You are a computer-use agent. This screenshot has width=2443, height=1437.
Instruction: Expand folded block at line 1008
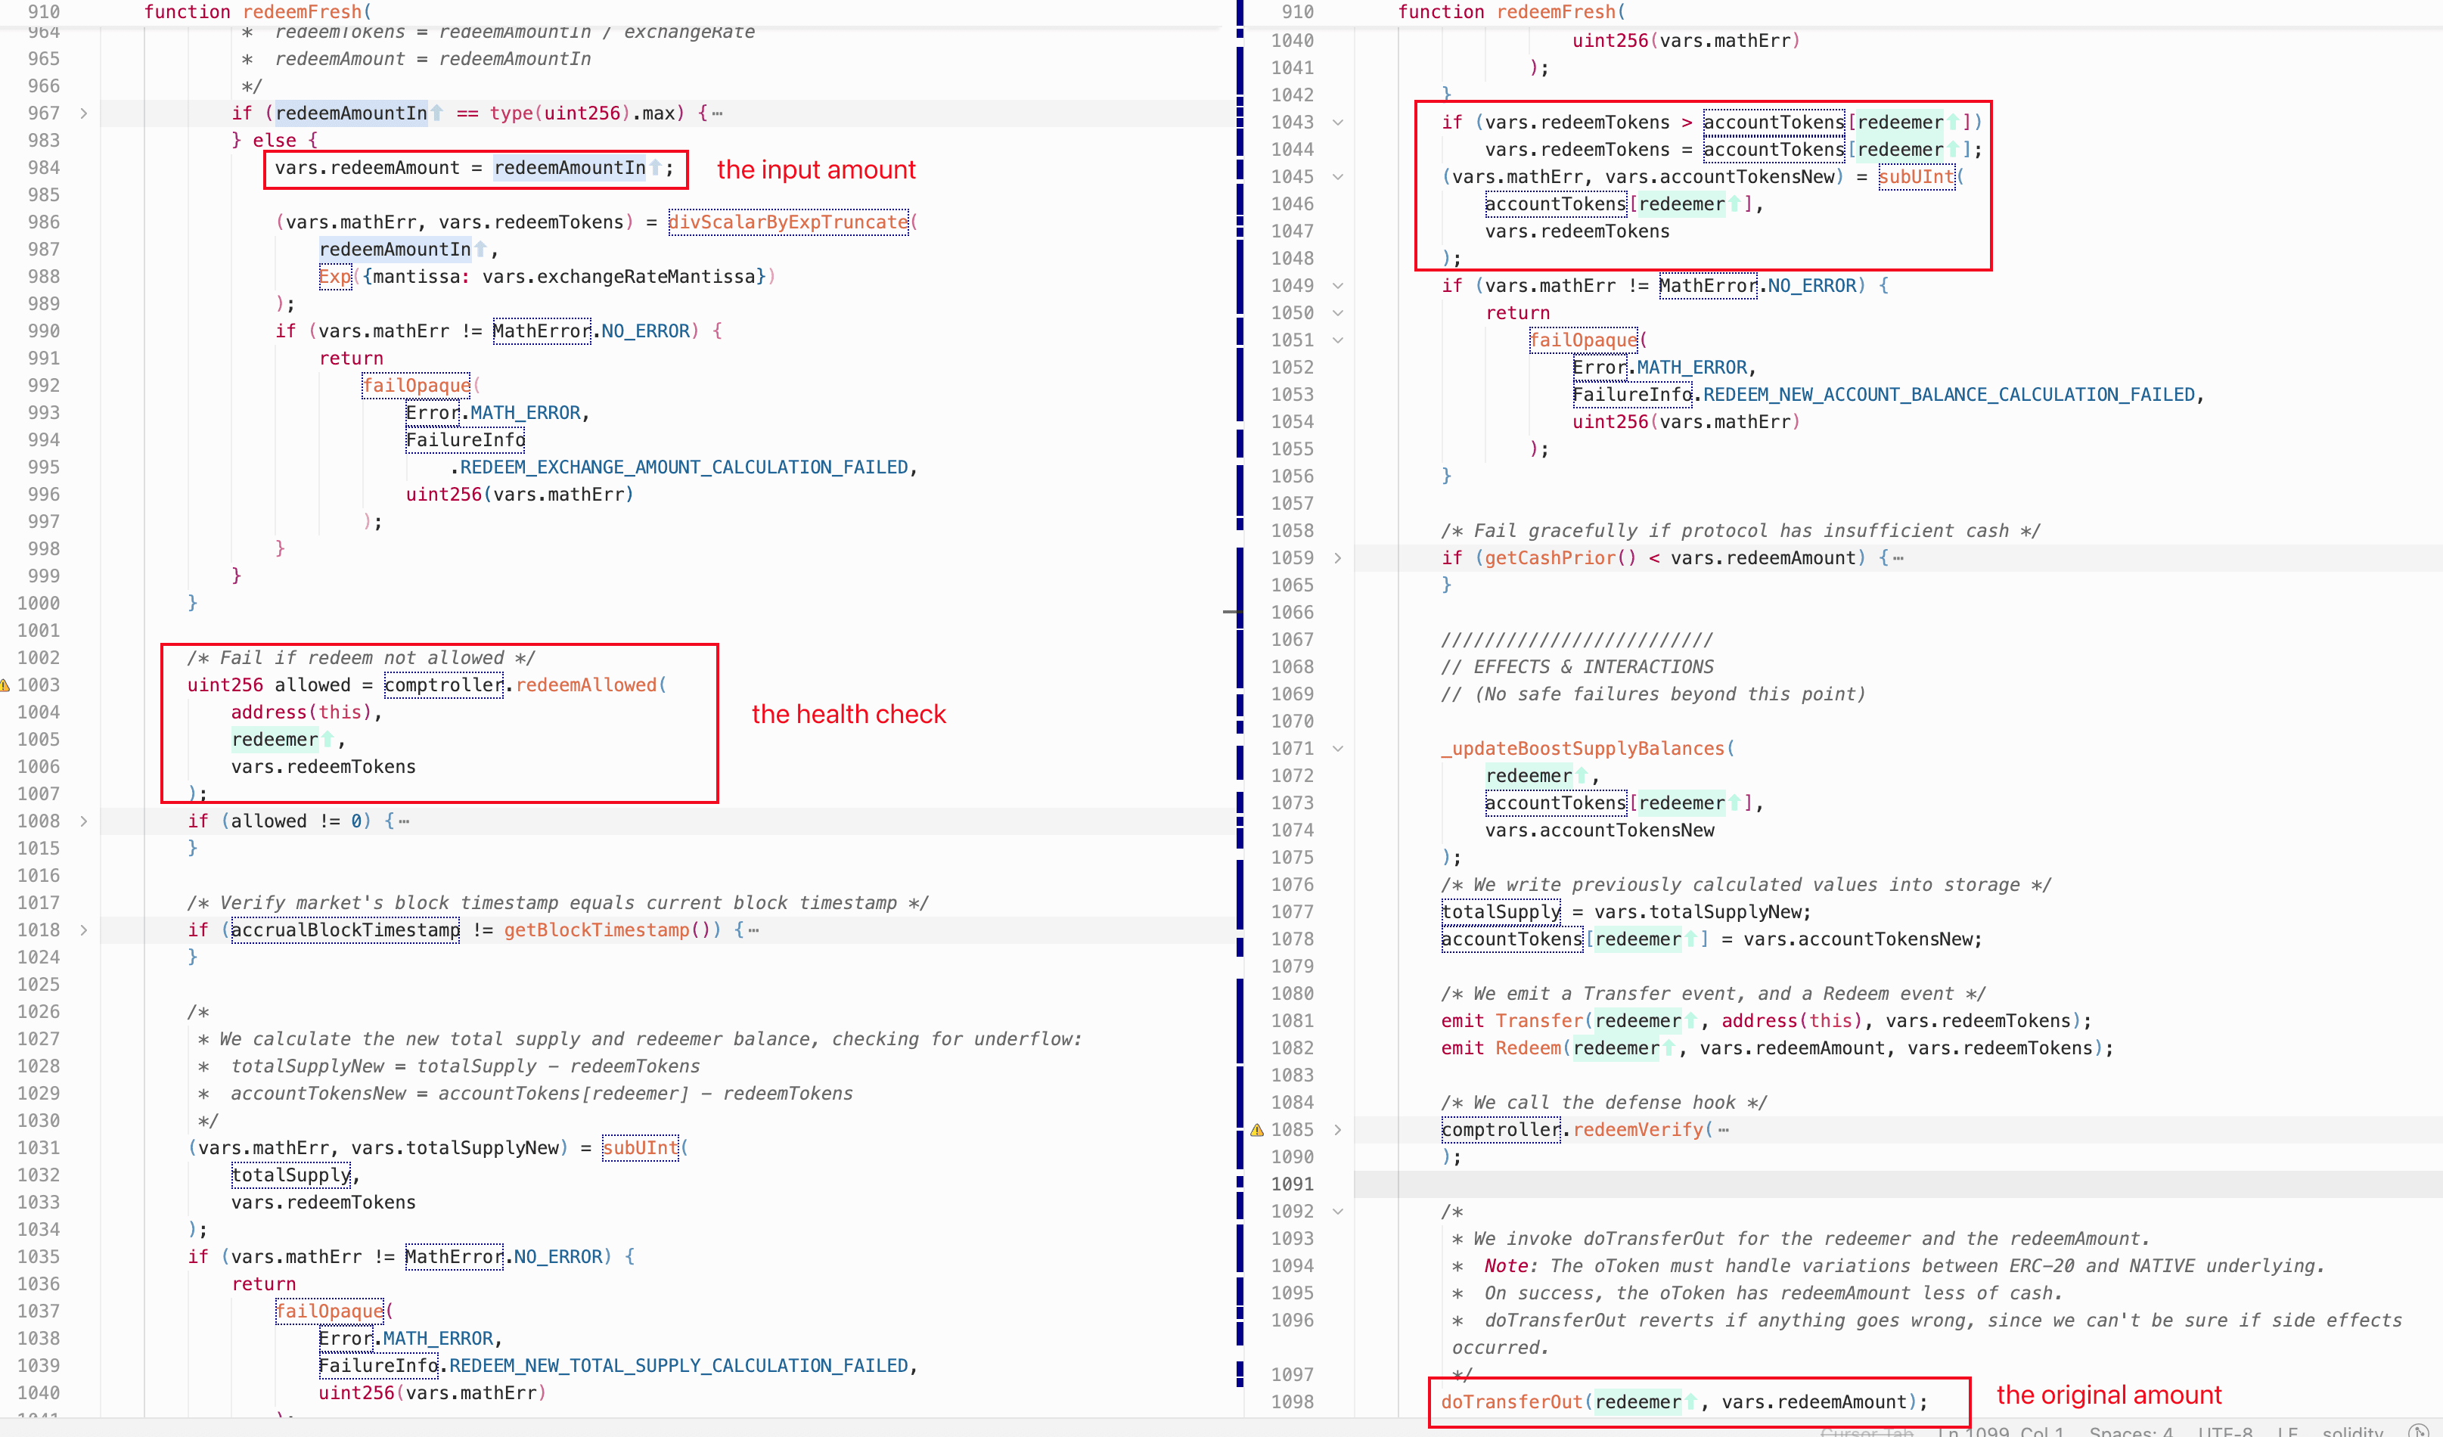(85, 821)
